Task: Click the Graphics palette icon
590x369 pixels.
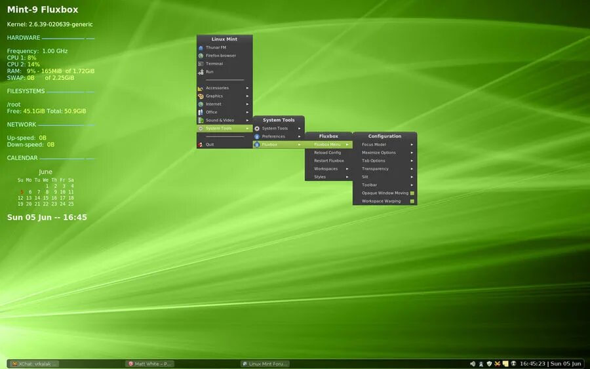Action: [201, 96]
